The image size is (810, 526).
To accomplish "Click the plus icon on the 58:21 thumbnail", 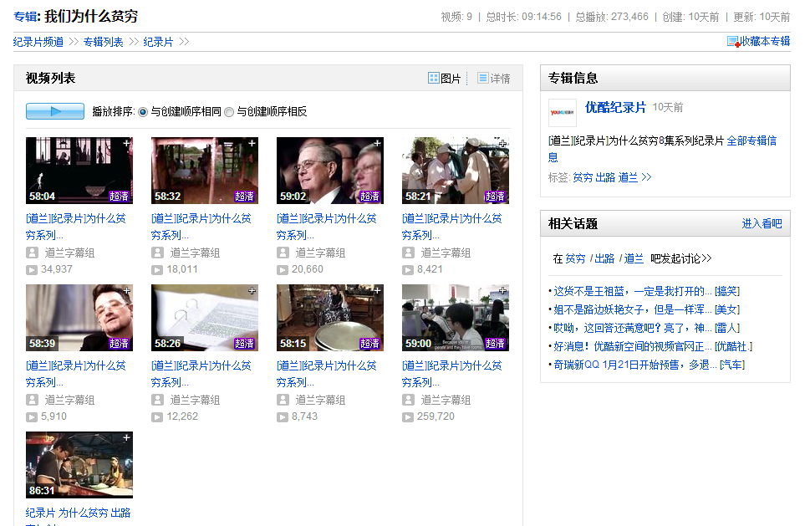I will (x=502, y=144).
